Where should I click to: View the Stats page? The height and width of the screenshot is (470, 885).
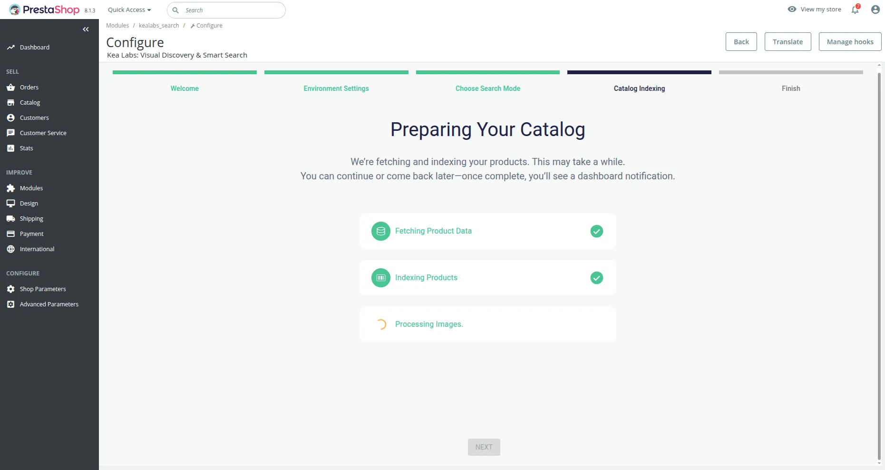tap(26, 148)
